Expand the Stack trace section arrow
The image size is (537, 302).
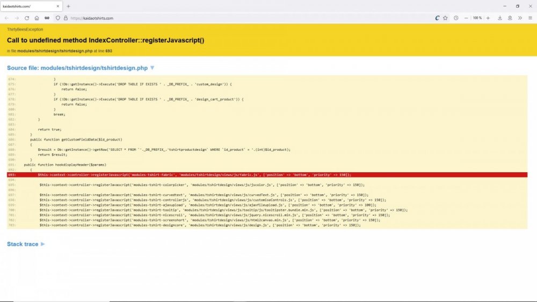[x=43, y=244]
